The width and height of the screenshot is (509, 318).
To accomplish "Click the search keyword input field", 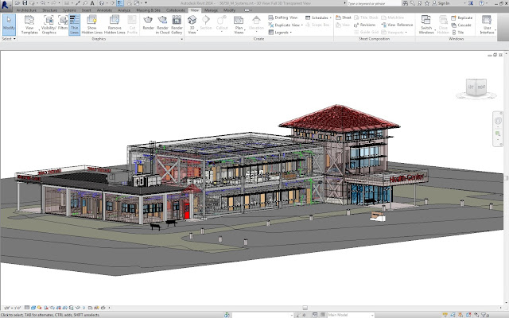I will pos(373,3).
